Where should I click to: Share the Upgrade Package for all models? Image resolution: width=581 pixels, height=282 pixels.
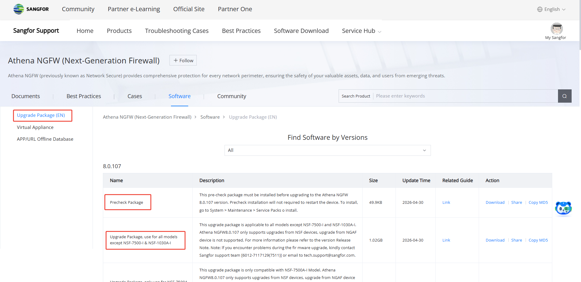[517, 240]
